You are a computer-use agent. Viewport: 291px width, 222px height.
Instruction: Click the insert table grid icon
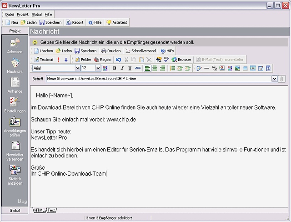click(245, 68)
